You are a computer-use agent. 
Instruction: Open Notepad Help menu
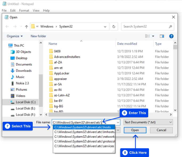point(46,11)
